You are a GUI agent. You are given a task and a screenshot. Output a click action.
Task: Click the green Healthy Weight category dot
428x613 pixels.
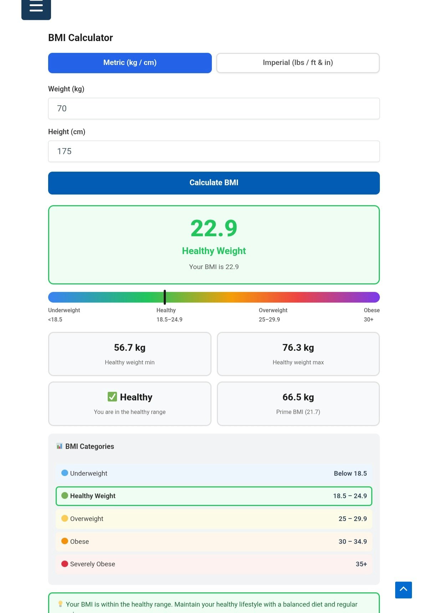click(65, 496)
